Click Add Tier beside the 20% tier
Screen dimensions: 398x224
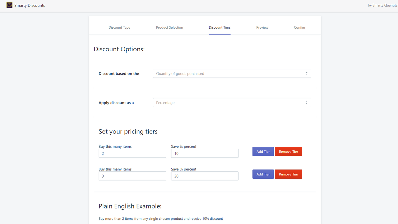point(263,174)
